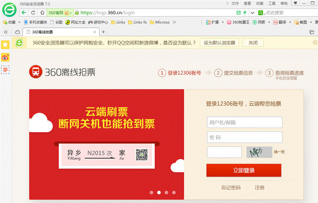Viewport: 318px width, 203px height.
Task: Click the 立即登录 button
Action: 244,170
